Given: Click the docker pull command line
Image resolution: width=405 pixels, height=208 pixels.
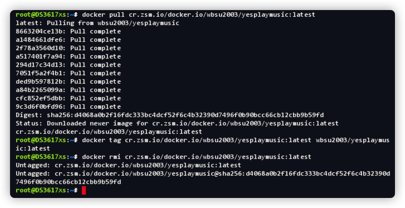Looking at the screenshot, I should [165, 14].
